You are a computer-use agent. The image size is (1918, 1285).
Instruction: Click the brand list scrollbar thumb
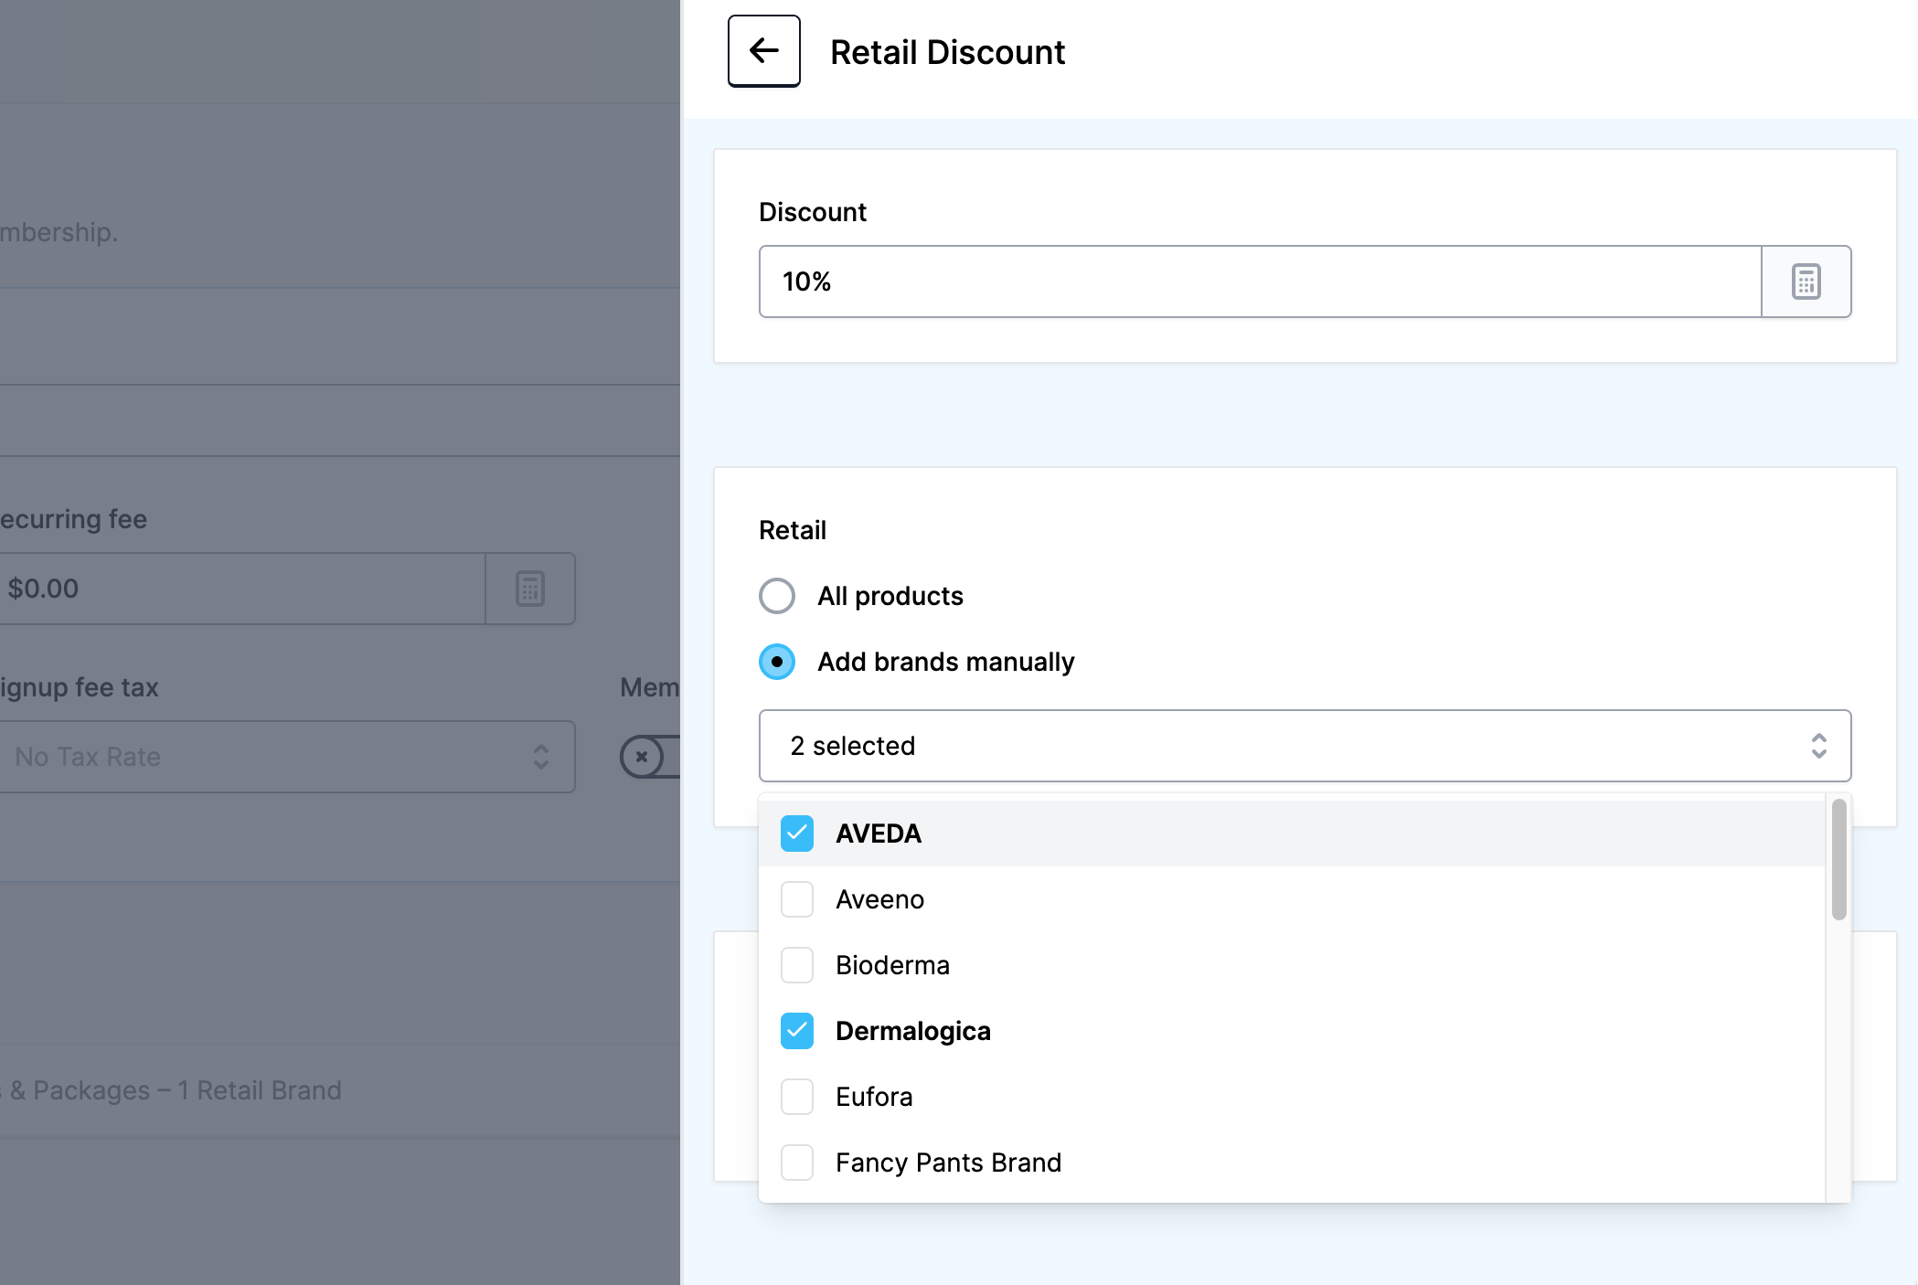click(x=1838, y=859)
